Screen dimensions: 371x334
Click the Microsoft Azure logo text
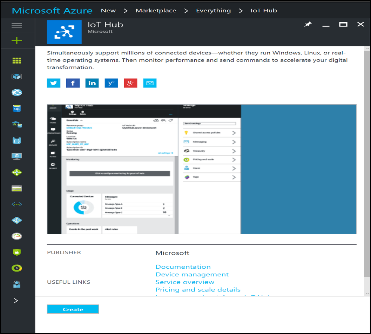click(x=52, y=11)
